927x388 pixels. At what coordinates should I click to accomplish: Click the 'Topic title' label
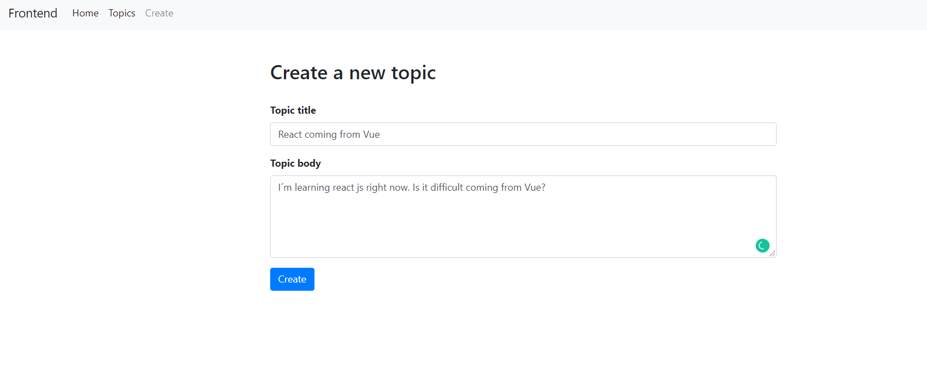293,110
